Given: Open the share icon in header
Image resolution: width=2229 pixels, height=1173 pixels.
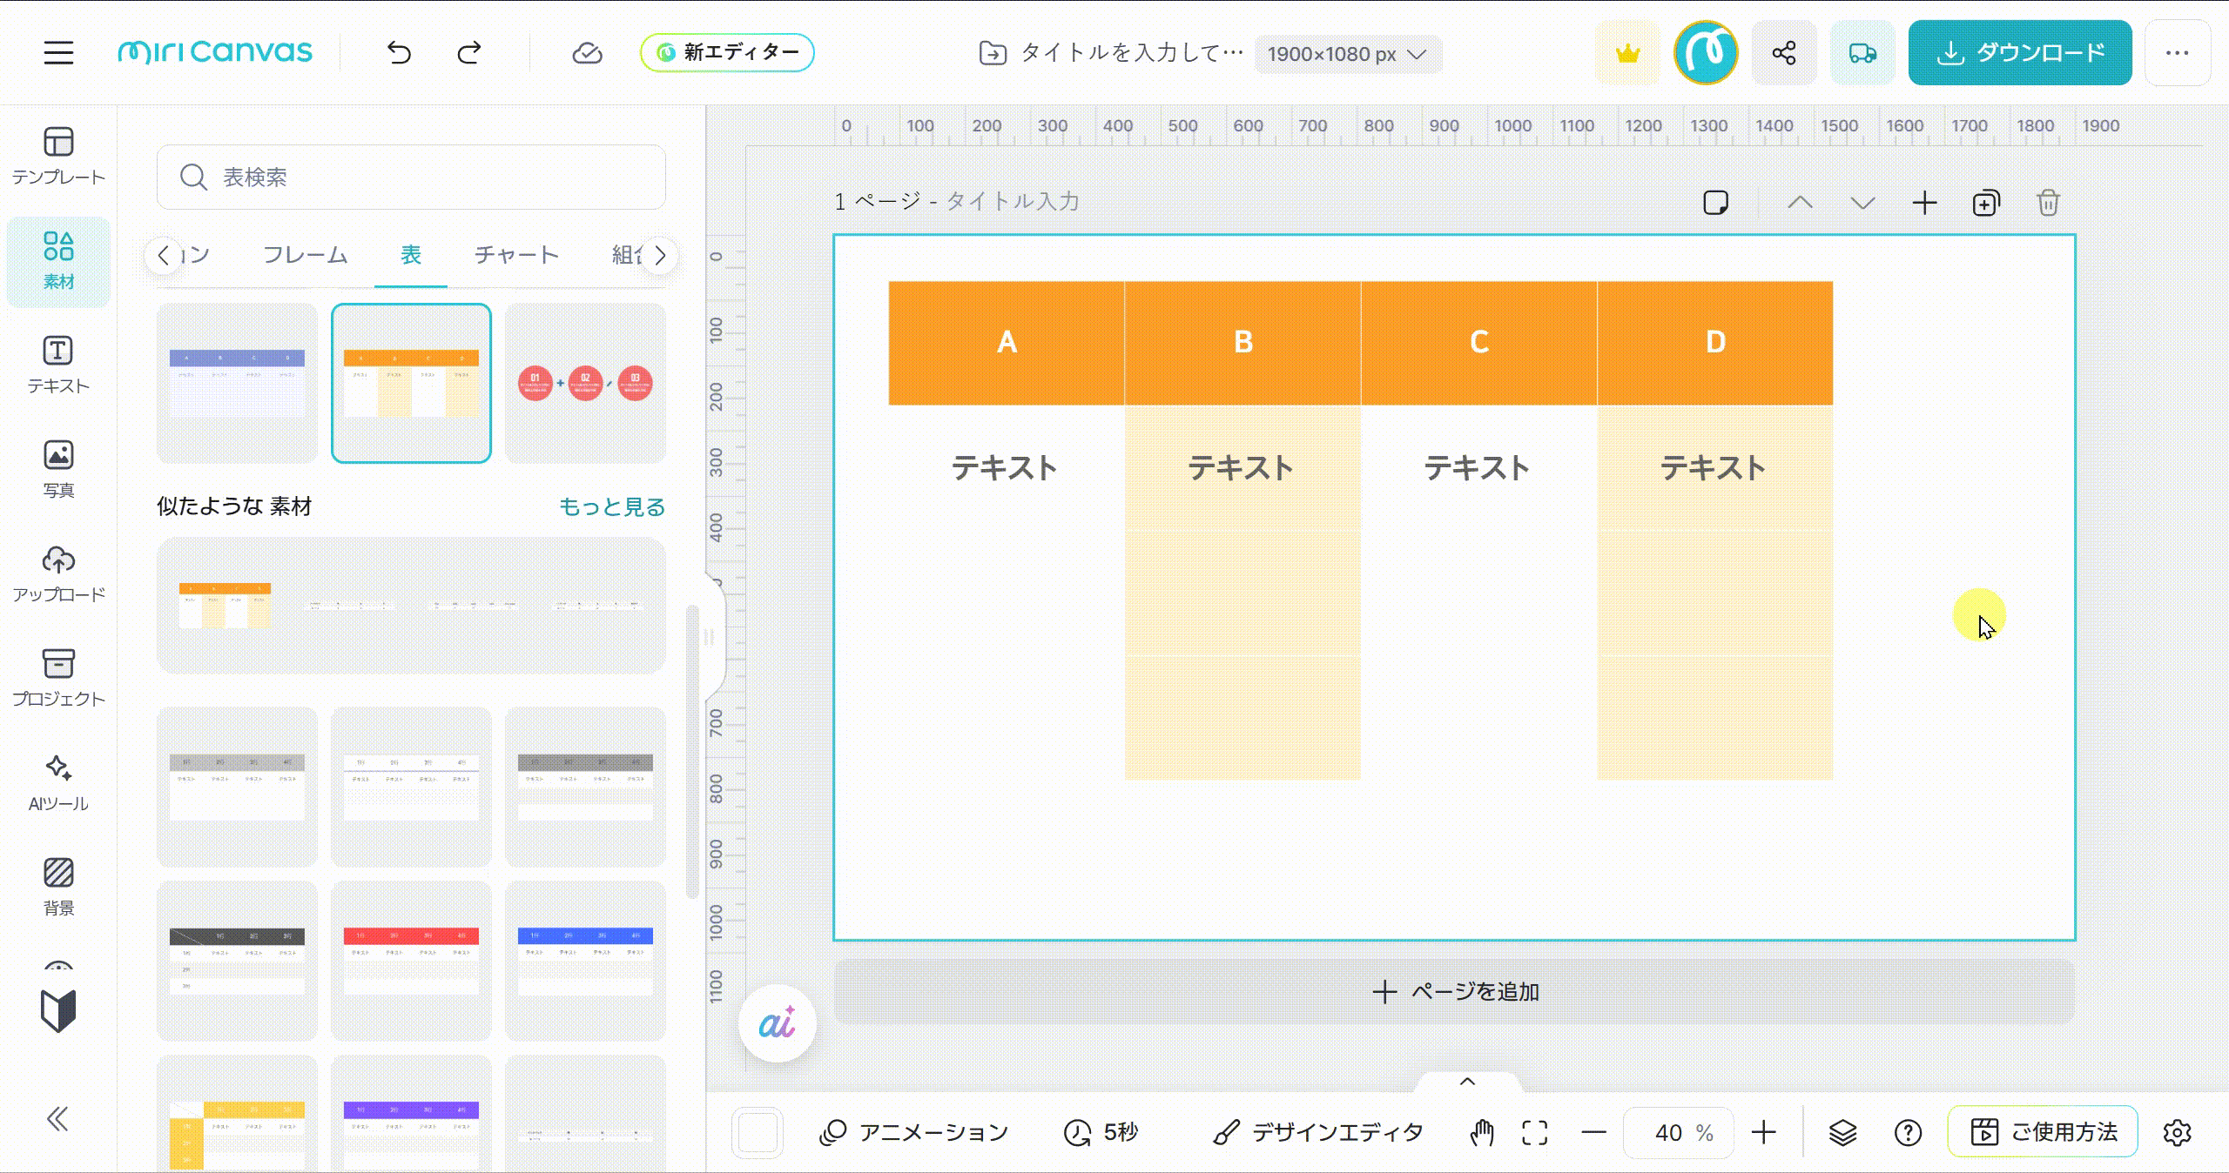Looking at the screenshot, I should pyautogui.click(x=1783, y=53).
